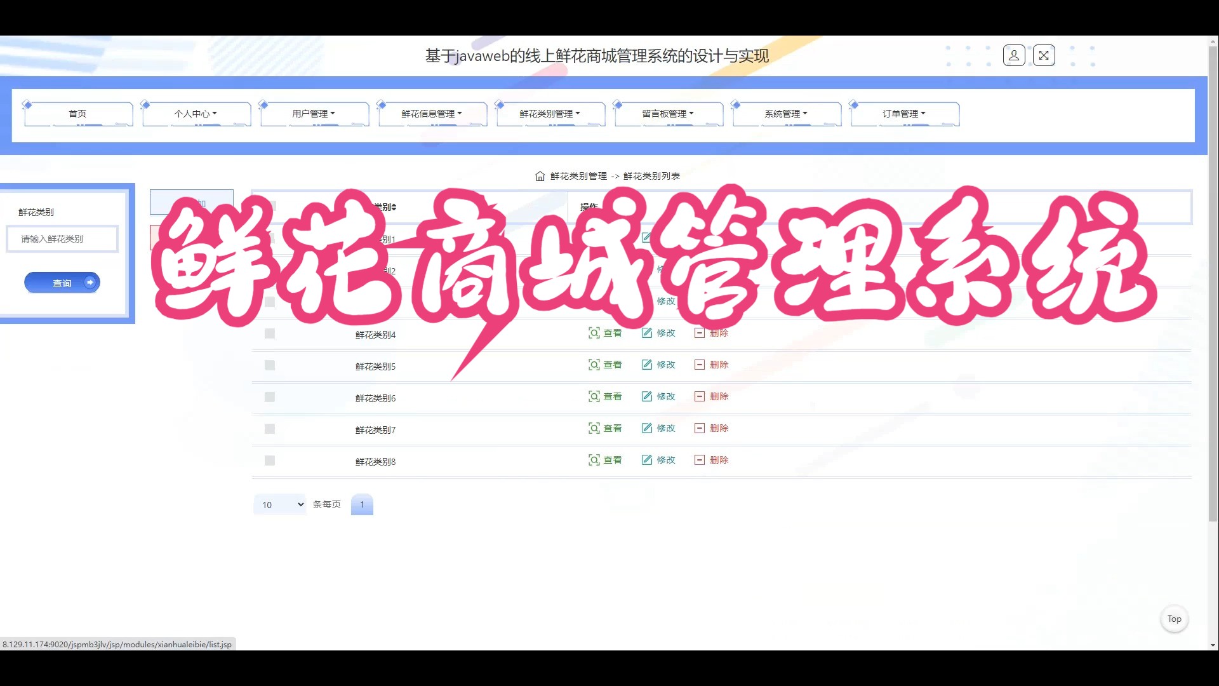Click the user profile icon in header
Viewport: 1219px width, 686px height.
click(1014, 56)
